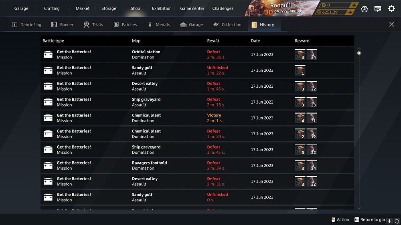Add gold coins with plus icon
Image resolution: width=401 pixels, height=225 pixels.
point(354,5)
